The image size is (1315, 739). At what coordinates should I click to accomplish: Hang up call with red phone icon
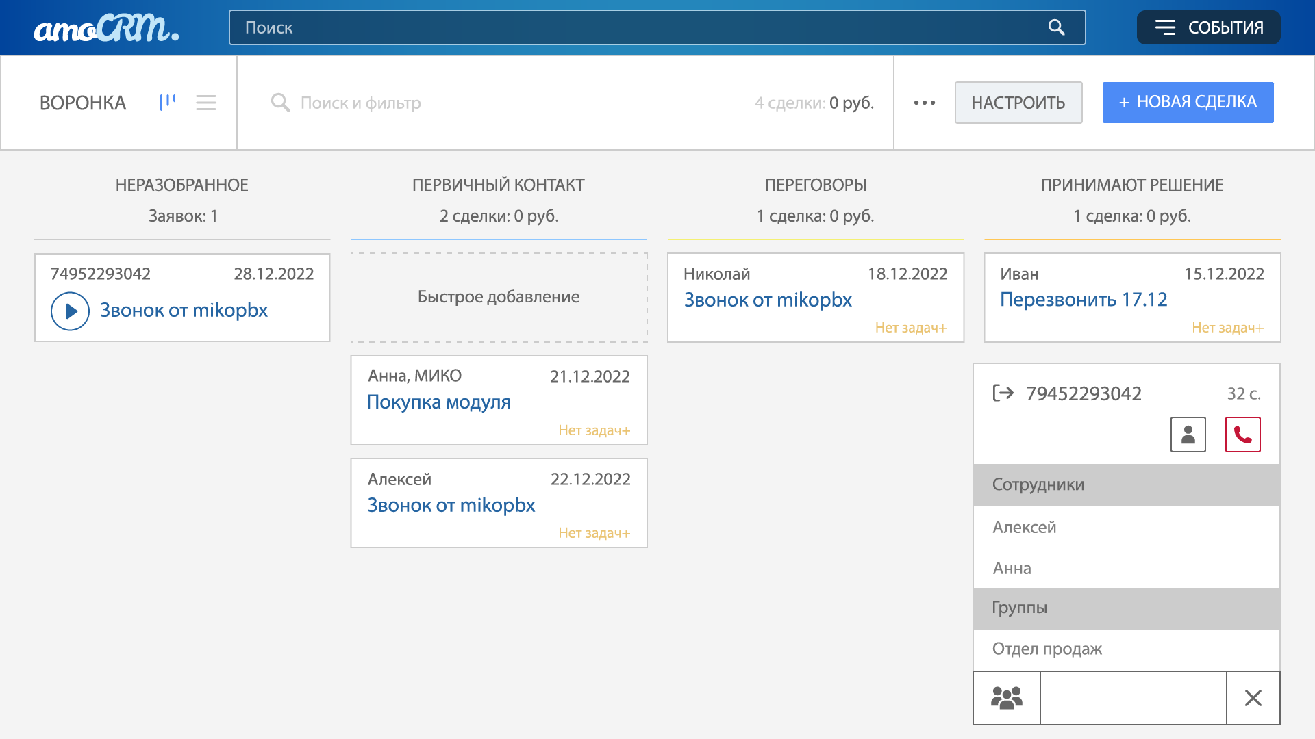point(1243,435)
